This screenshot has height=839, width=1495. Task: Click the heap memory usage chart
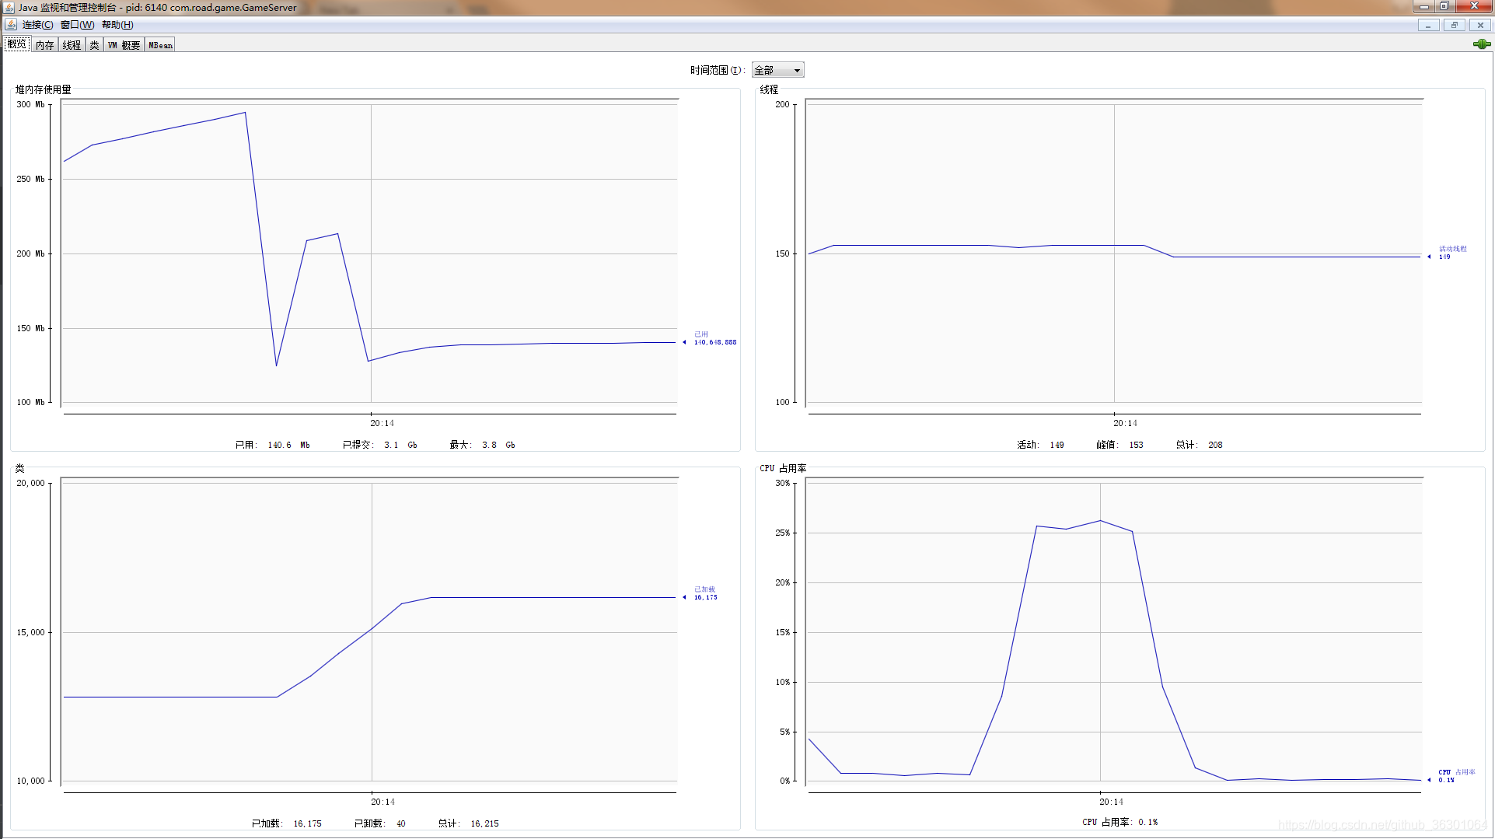pyautogui.click(x=369, y=253)
